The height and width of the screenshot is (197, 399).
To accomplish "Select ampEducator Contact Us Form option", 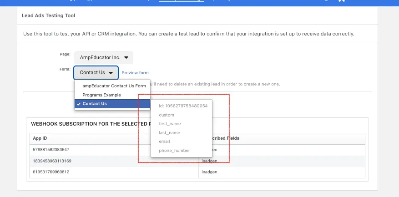I will pyautogui.click(x=112, y=86).
